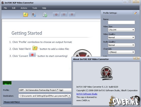
Task: Open the Profile combobox showing 3GPP format
Action: [45, 90]
